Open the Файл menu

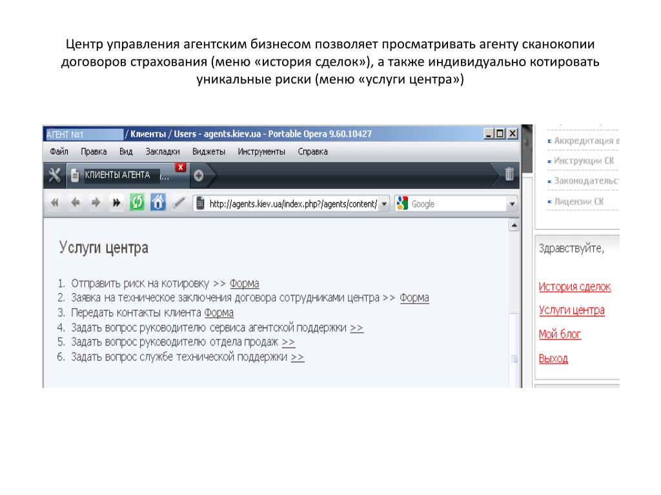click(59, 151)
